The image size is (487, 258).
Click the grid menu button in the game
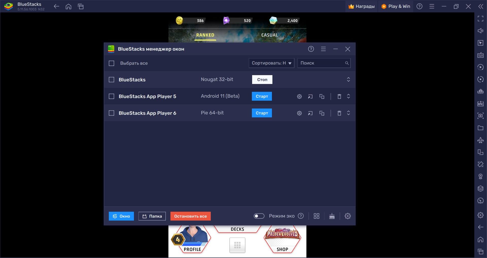coord(237,245)
